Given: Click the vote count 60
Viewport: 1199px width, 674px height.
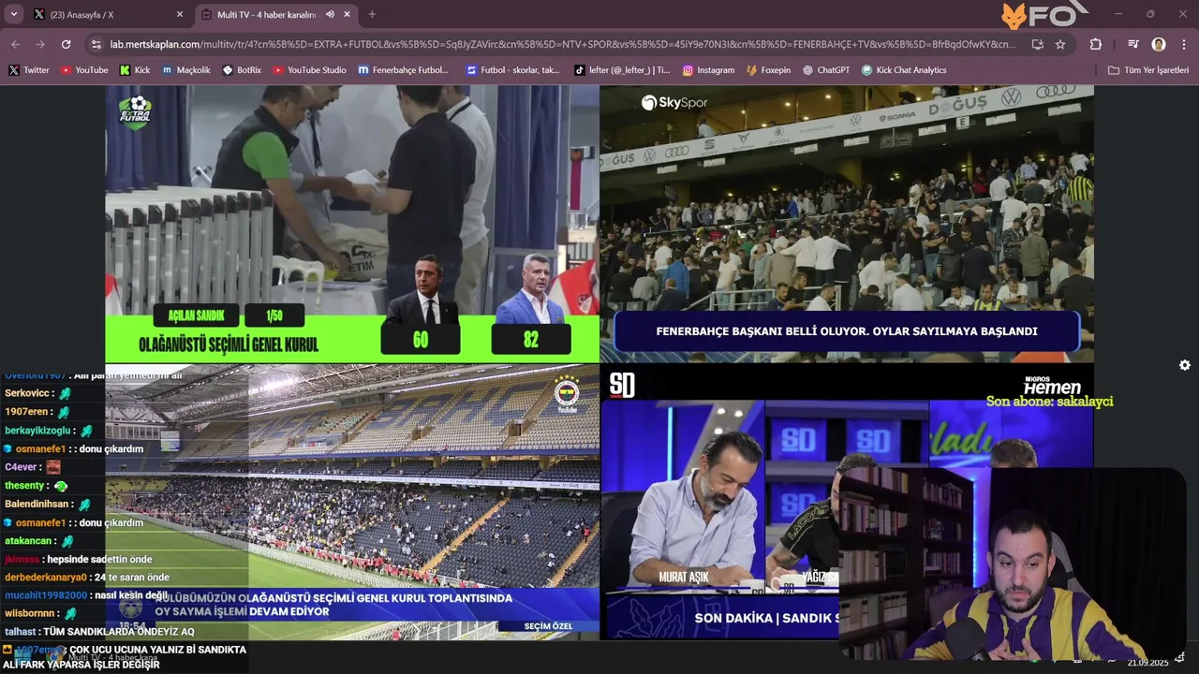Looking at the screenshot, I should pyautogui.click(x=421, y=340).
